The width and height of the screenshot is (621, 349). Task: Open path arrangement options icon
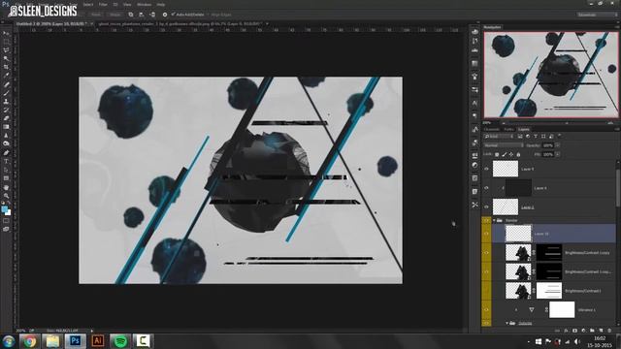click(x=152, y=15)
